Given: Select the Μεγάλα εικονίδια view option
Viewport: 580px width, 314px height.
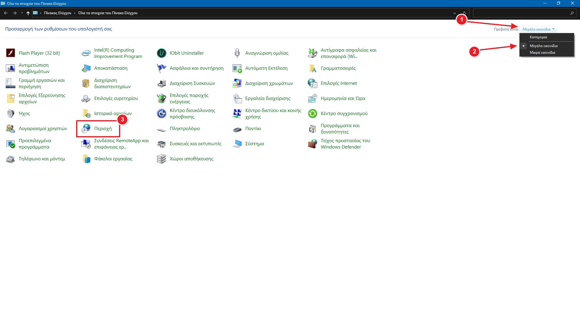Looking at the screenshot, I should pos(543,46).
